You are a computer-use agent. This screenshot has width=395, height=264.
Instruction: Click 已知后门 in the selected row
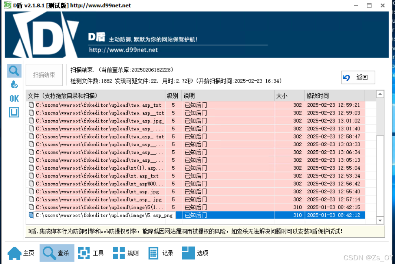point(196,215)
